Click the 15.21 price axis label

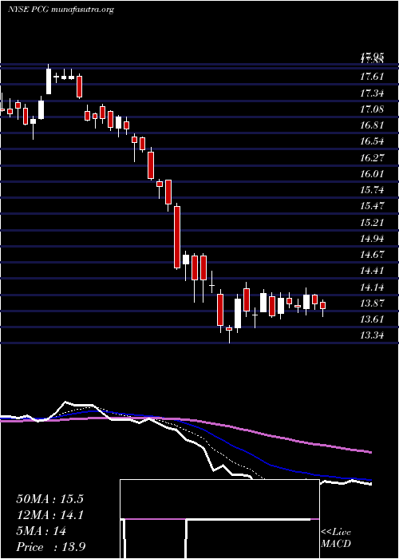coord(372,223)
